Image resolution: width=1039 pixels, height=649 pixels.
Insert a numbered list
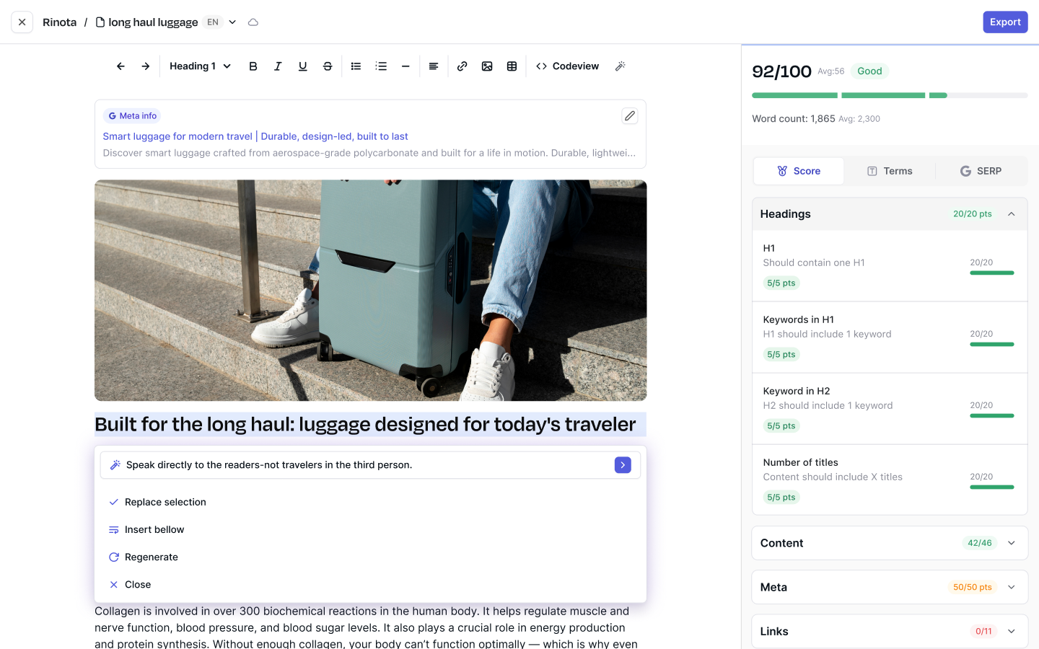(x=381, y=66)
